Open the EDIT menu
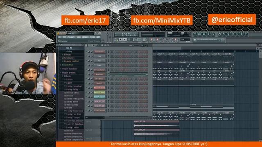Screen dimensions: 262x147 coord(64,37)
